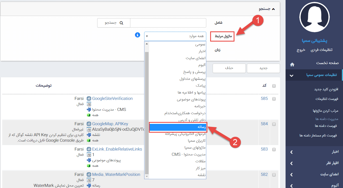
Task: Click puzzle icon in row 583
Action: [89, 160]
